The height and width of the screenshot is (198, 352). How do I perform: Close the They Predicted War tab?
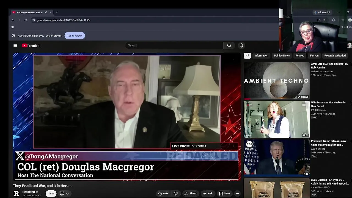50,12
